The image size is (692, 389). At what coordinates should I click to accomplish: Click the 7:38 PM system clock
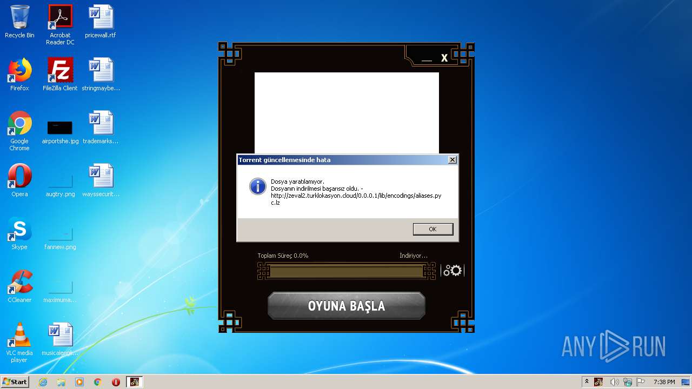pyautogui.click(x=664, y=382)
